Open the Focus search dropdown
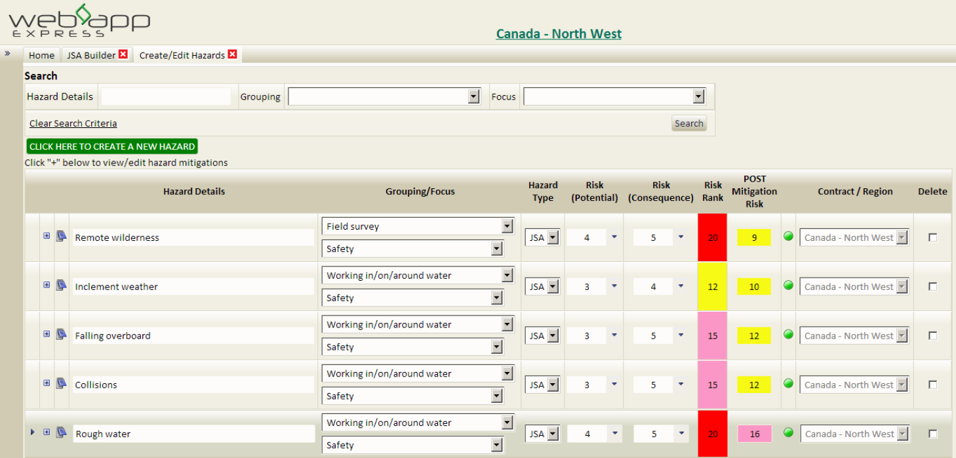Viewport: 956px width, 458px height. pos(698,96)
